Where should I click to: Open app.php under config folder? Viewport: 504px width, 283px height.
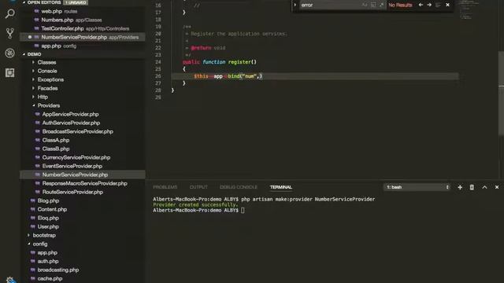(47, 253)
